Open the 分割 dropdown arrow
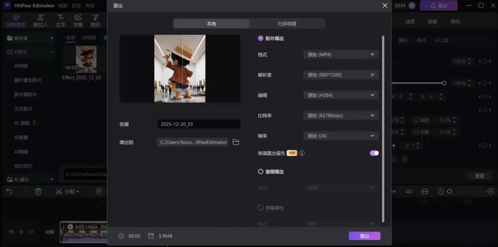The image size is (498, 247). coord(77,192)
